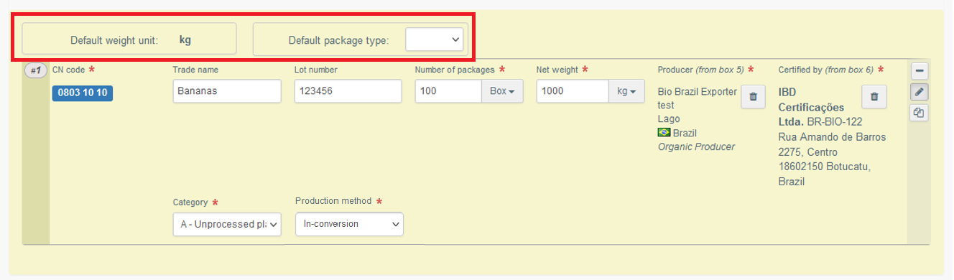Screen dimensions: 954x280
Task: Click the Organic Producer label text
Action: tap(696, 146)
